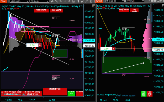The image size is (164, 102).
Task: Click A: Price Kijun Scalp Cloud Cross button
Action: [x=11, y=93]
